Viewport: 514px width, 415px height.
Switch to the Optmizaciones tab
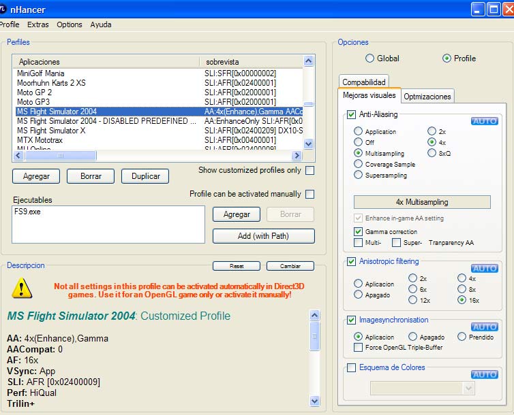[x=427, y=97]
